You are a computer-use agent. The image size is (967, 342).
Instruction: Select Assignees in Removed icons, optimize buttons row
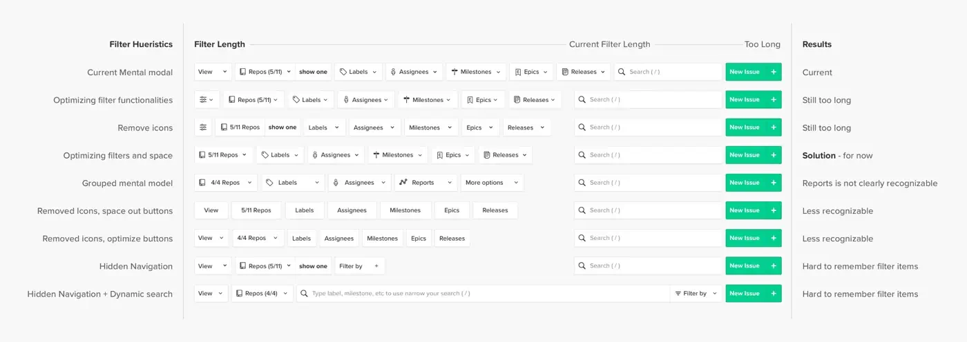pos(339,238)
